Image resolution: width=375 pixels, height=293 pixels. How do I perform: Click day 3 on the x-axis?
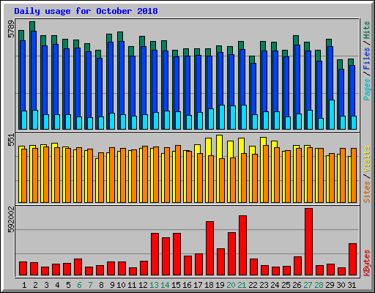(46, 285)
